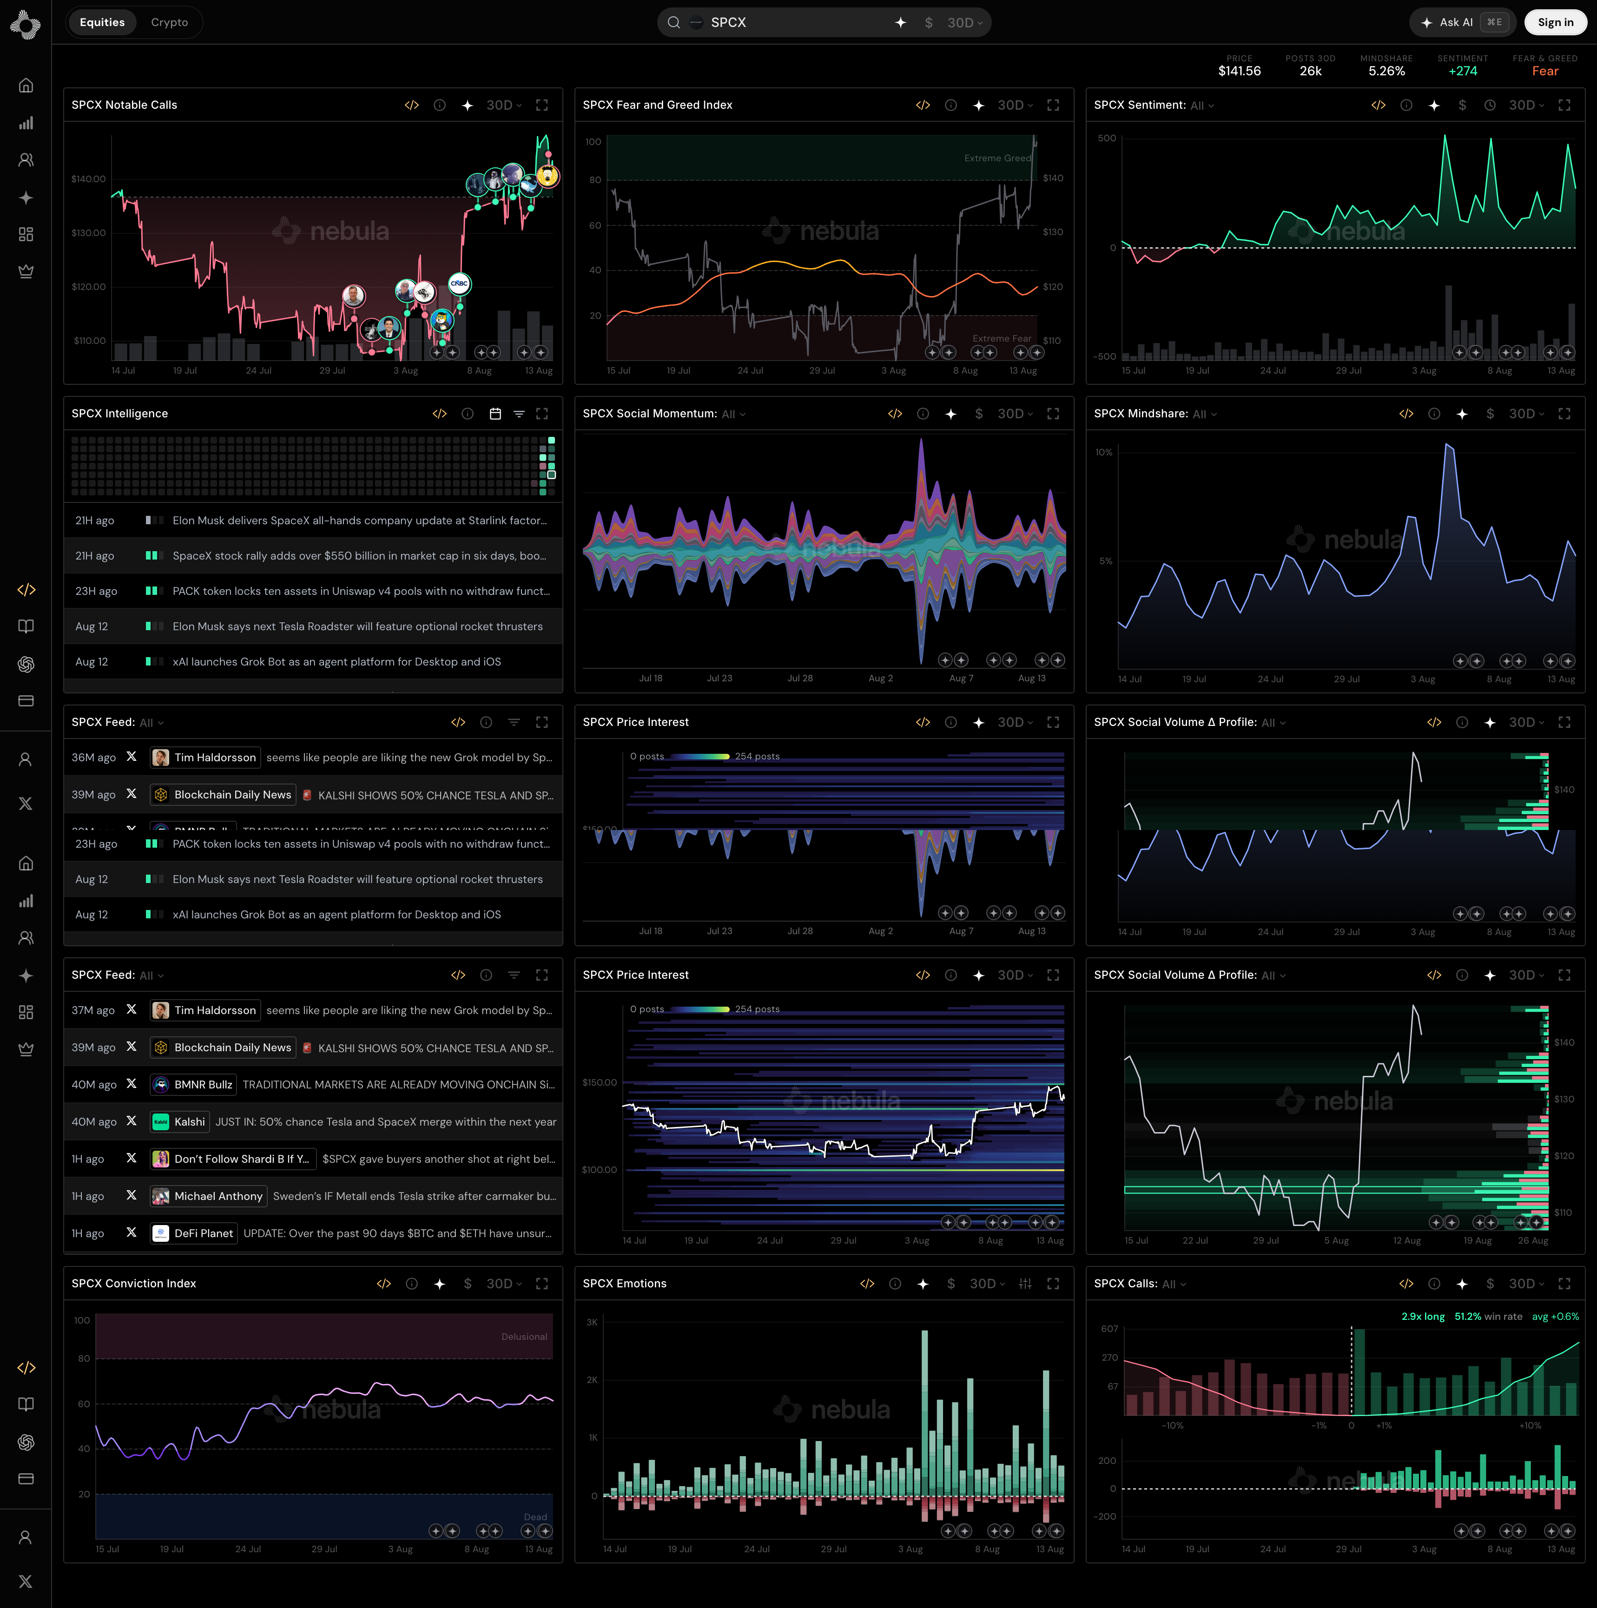Open Don't Follow Shardi B post on $SPCX
The image size is (1597, 1608).
[313, 1160]
